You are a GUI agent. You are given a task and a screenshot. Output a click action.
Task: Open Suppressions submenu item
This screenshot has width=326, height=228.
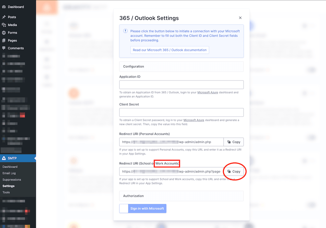click(x=12, y=180)
